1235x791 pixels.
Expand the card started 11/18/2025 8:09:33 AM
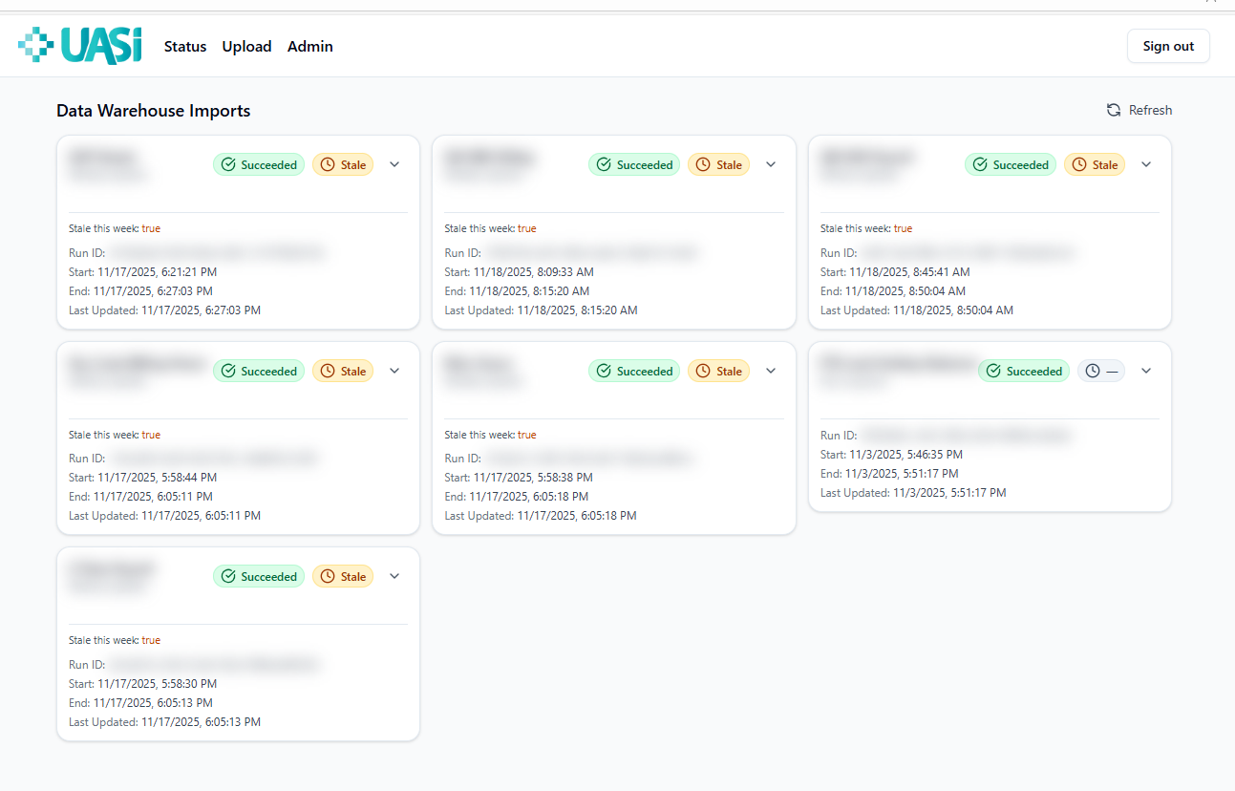771,164
